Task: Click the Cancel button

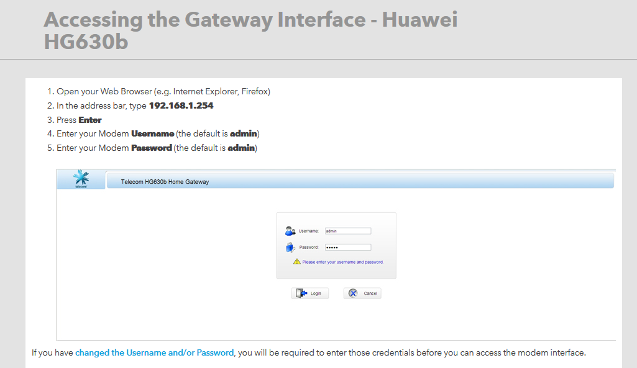Action: coord(362,294)
